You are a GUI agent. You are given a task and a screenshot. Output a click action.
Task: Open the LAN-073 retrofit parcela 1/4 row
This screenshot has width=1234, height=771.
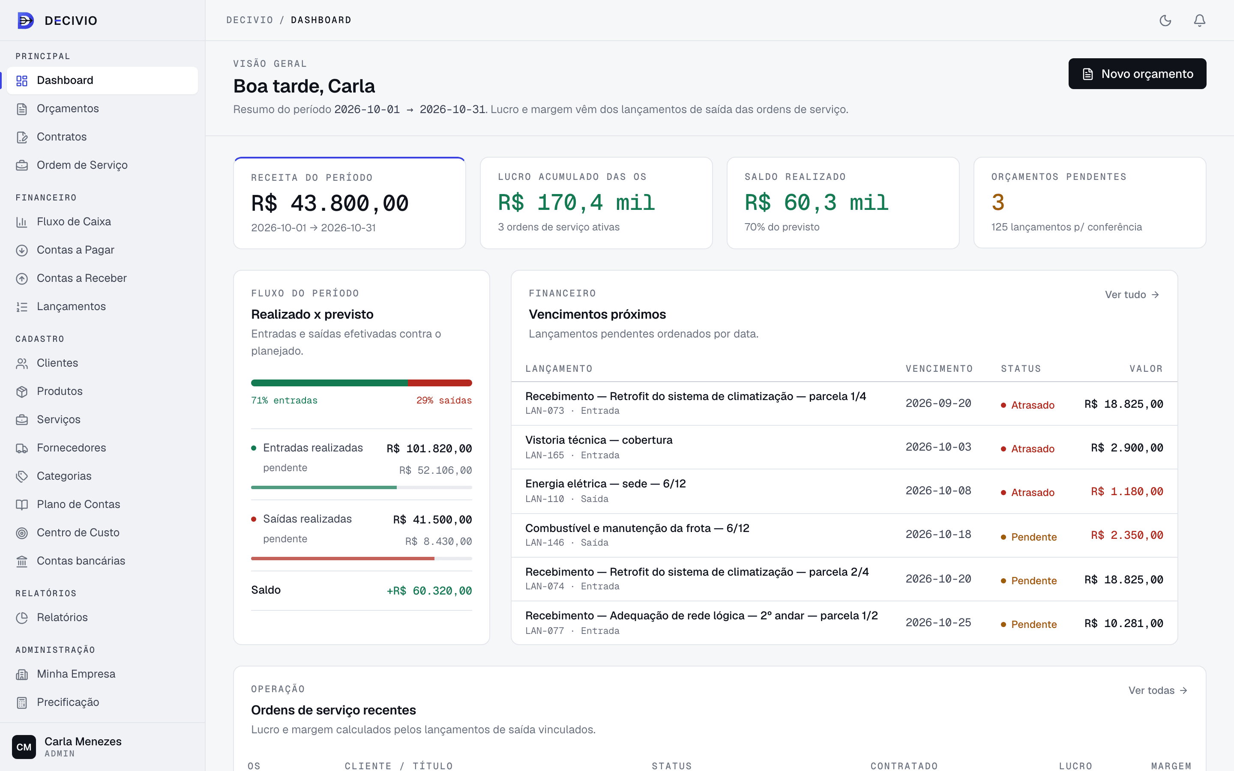844,403
